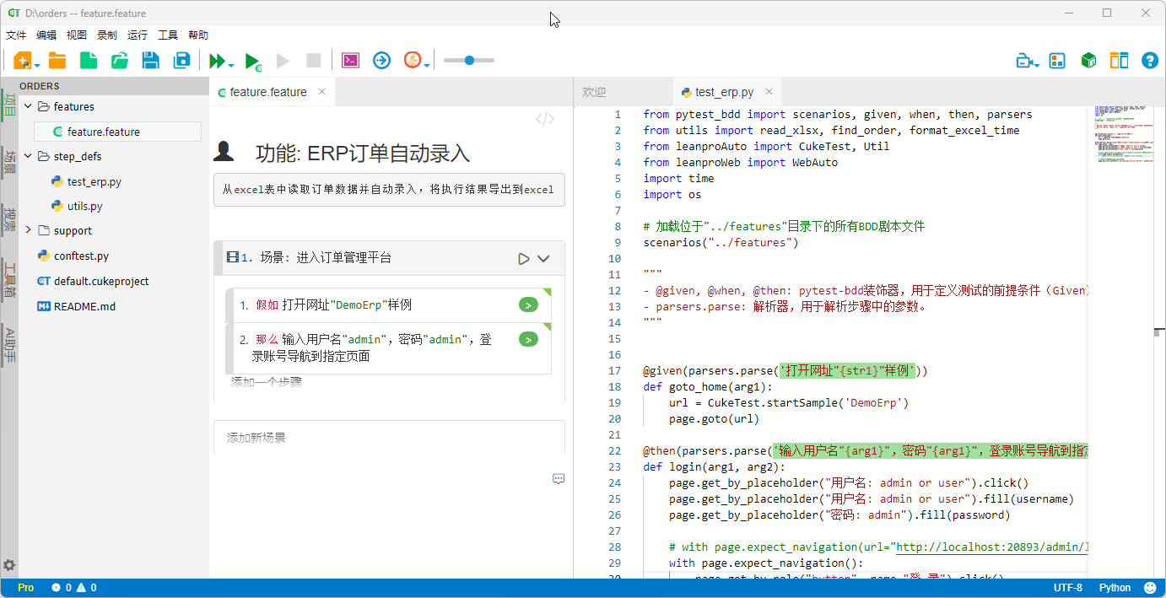This screenshot has height=598, width=1166.
Task: Click 添加新场景 to add a scenario
Action: pyautogui.click(x=256, y=438)
